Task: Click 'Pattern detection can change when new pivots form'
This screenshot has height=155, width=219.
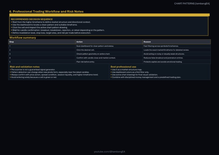Action: [50, 72]
